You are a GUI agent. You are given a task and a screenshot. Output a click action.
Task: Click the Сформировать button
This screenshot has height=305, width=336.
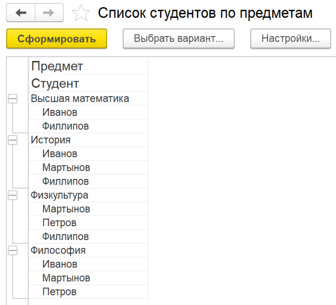56,39
